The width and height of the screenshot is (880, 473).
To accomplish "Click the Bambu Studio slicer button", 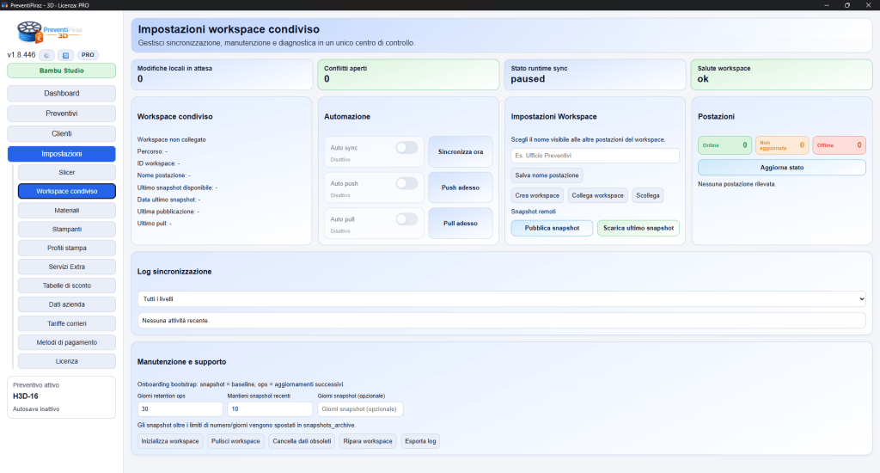I will pos(61,71).
